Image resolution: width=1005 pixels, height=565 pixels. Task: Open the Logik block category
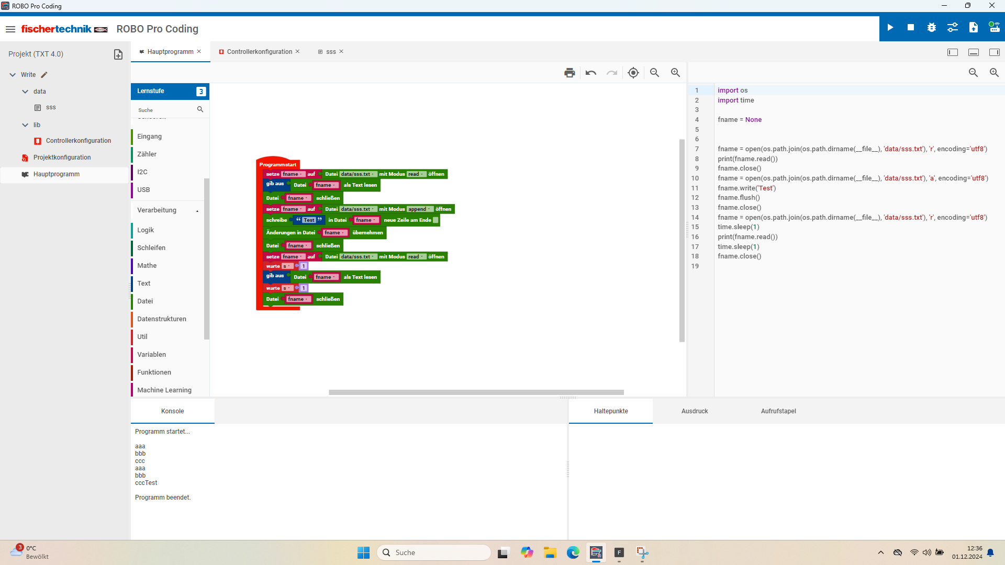coord(167,230)
